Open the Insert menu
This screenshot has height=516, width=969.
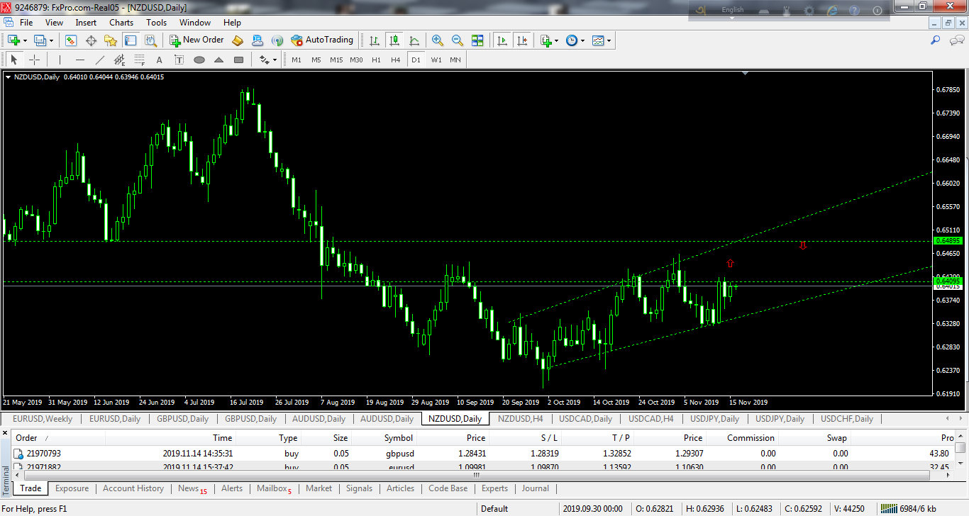point(86,23)
